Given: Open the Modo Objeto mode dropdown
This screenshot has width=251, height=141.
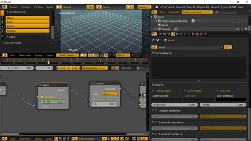Looking at the screenshot, I should point(67,55).
